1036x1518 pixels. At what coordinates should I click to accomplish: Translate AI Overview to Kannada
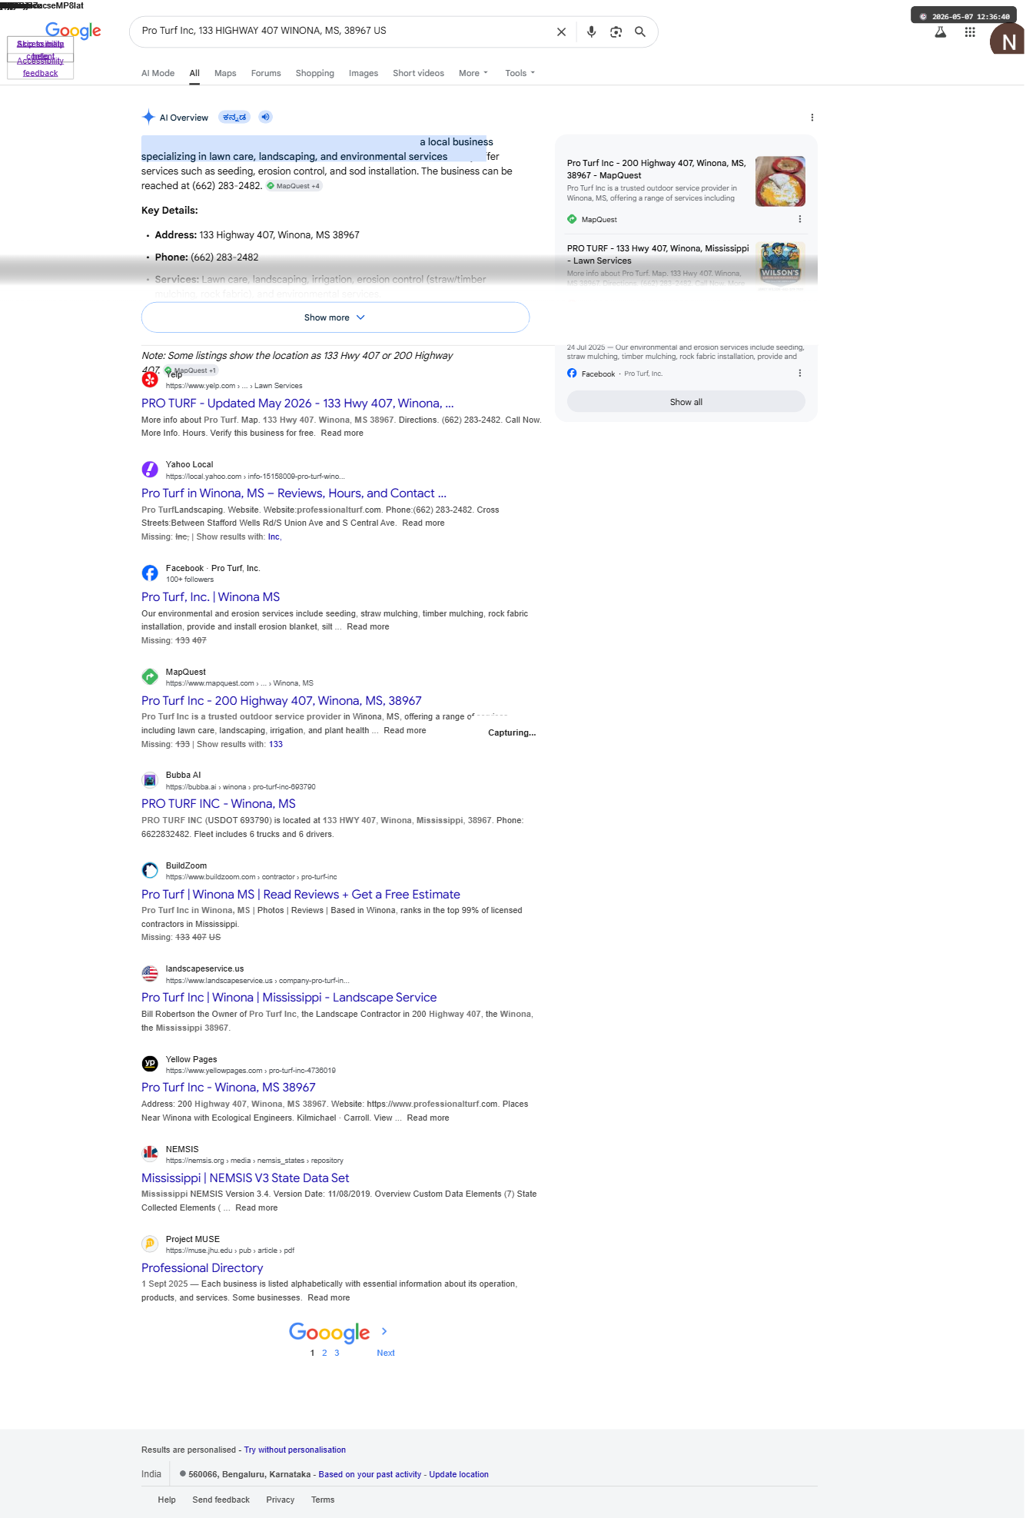[x=234, y=117]
